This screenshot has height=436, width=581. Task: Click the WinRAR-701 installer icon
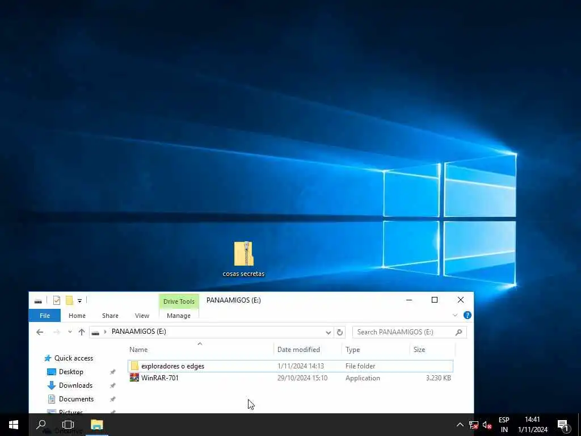coord(134,378)
